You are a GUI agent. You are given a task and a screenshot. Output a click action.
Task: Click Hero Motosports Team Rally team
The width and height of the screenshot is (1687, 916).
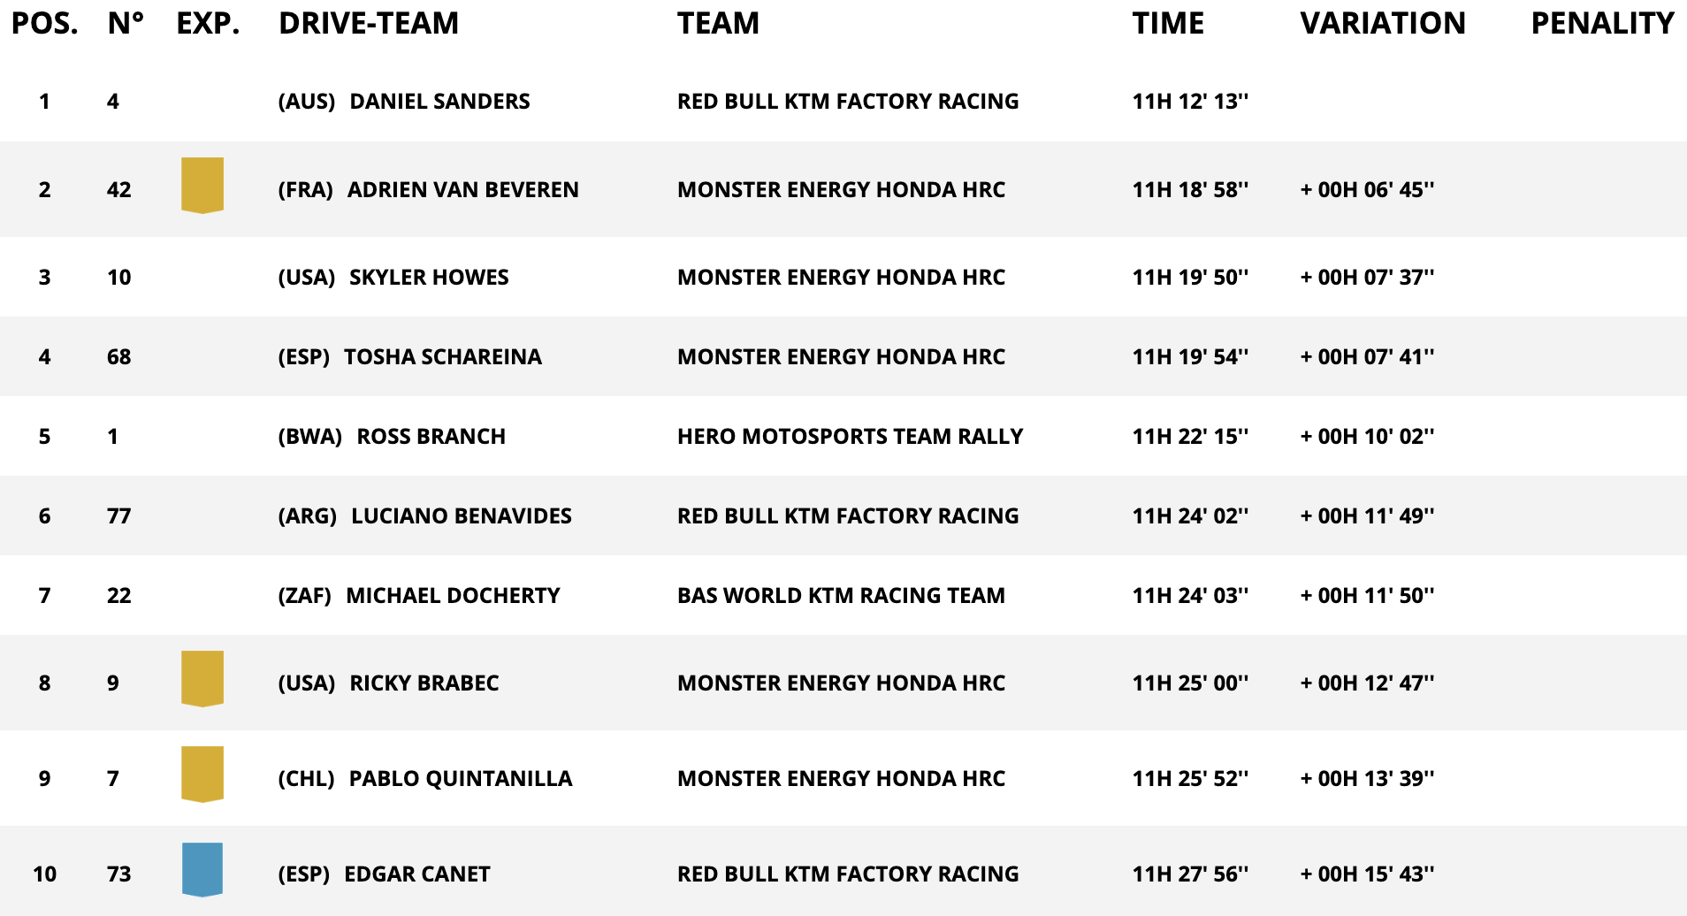pos(850,437)
